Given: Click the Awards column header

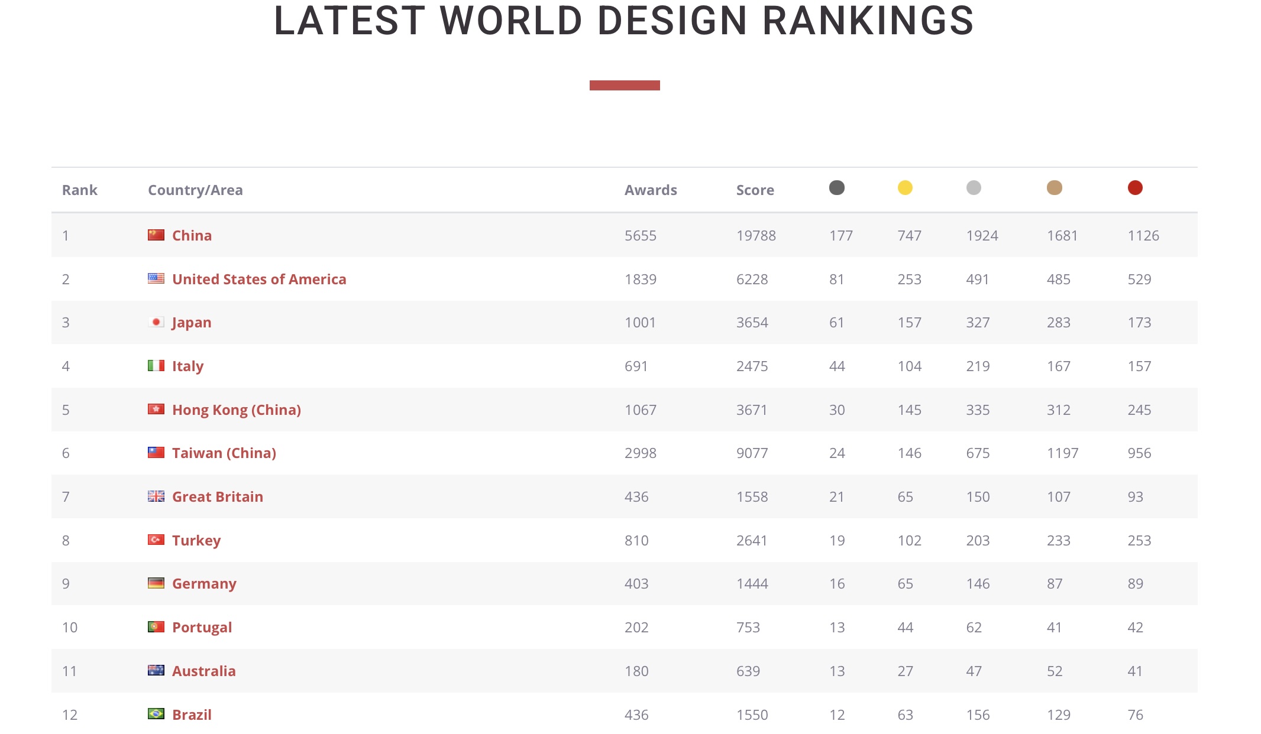Looking at the screenshot, I should tap(651, 190).
